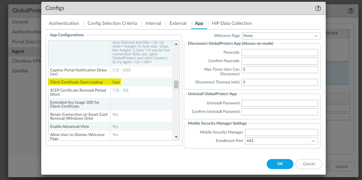362x180 pixels.
Task: Select Authentication in the GlobalProtect sidebar
Action: 27,32
